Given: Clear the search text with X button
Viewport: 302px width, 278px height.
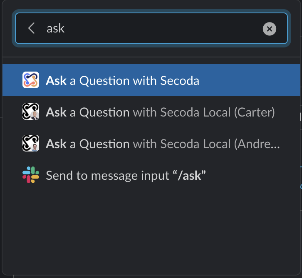Looking at the screenshot, I should [x=269, y=29].
